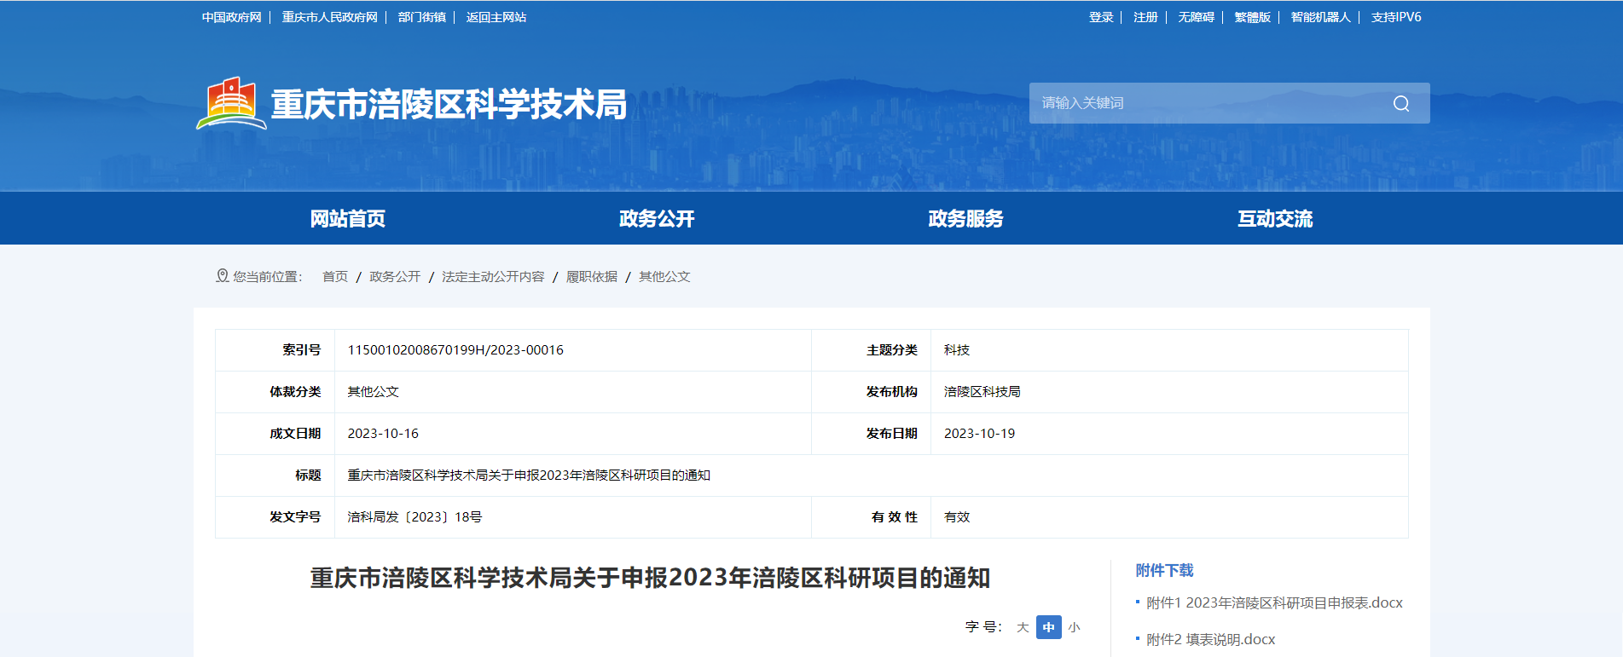Image resolution: width=1623 pixels, height=657 pixels.
Task: Enable 无障碍 accessibility mode
Action: 1196,17
